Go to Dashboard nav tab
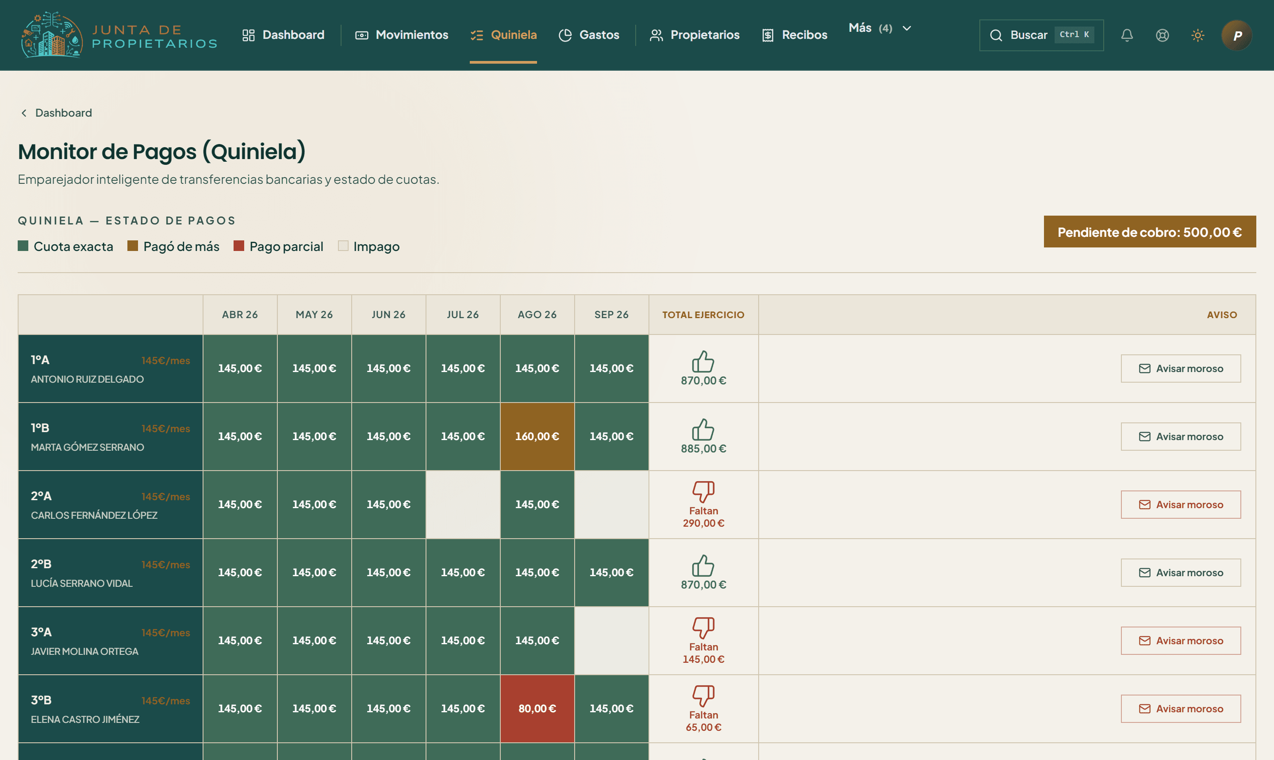 coord(283,35)
